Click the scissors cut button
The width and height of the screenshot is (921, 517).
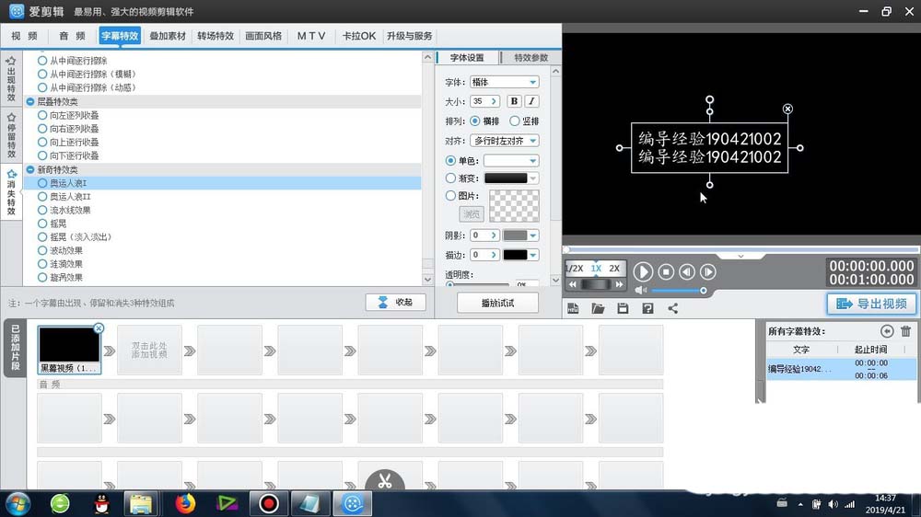[385, 480]
